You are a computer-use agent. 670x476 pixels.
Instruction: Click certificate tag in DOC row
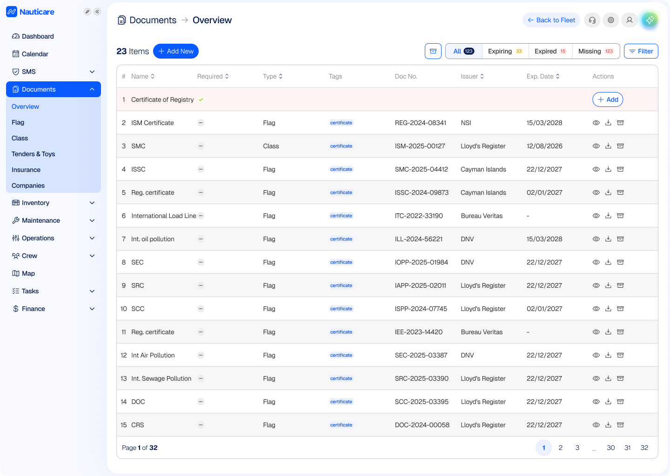(x=341, y=402)
